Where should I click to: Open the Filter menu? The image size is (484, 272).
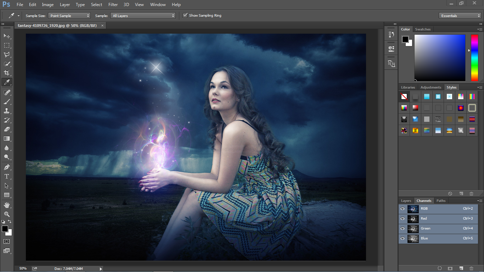(x=113, y=5)
